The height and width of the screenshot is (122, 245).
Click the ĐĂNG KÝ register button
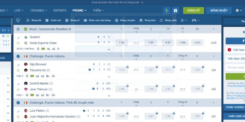(193, 10)
